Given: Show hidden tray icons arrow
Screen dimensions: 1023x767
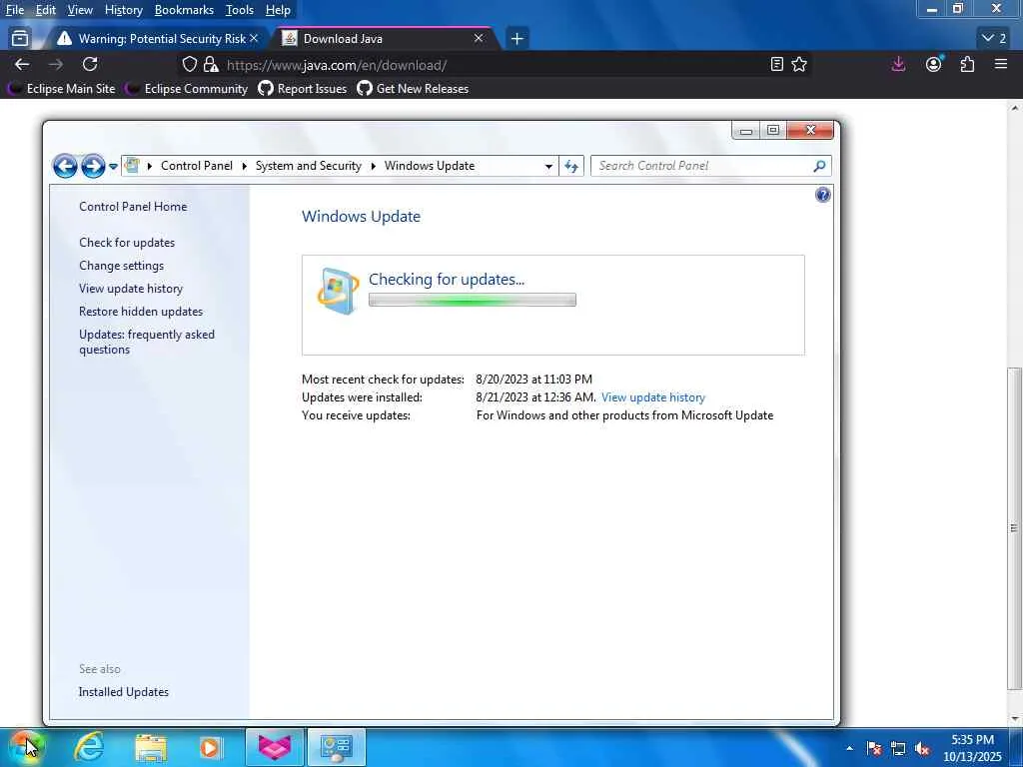Looking at the screenshot, I should (x=849, y=748).
